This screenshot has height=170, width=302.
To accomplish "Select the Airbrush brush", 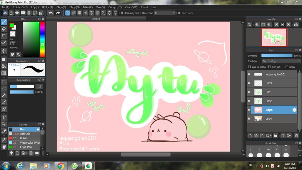I will (x=24, y=134).
